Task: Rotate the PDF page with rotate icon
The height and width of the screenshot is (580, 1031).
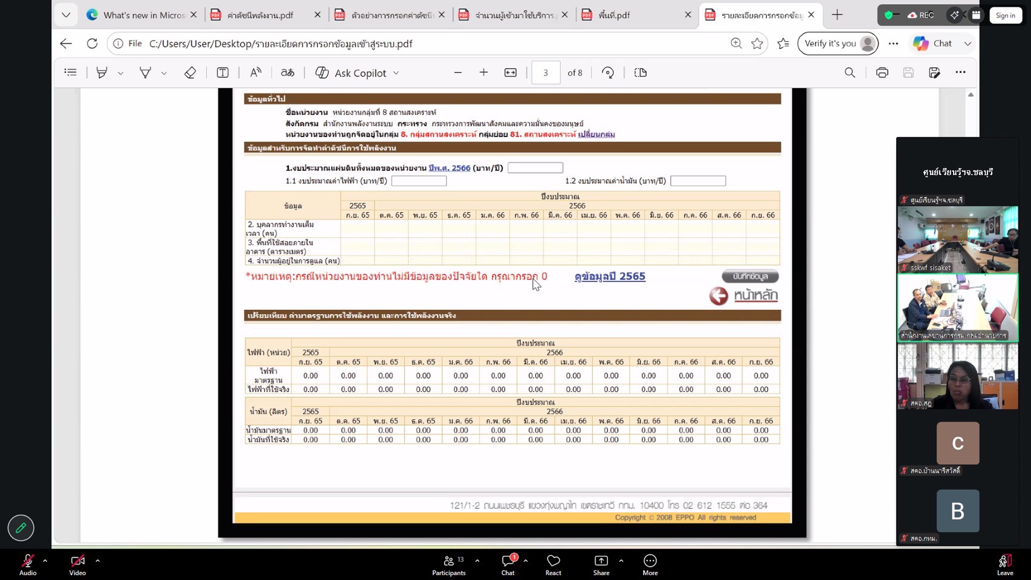Action: tap(608, 72)
